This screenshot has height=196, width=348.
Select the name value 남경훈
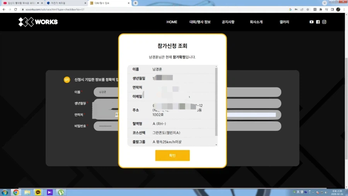(157, 69)
